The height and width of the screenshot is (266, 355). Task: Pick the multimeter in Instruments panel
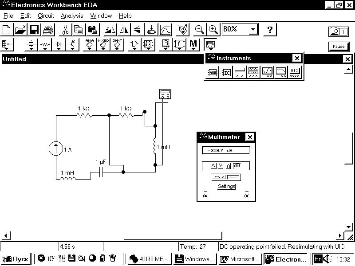pos(240,73)
